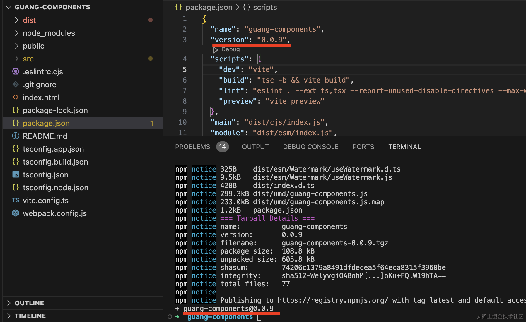526x322 pixels.
Task: Collapse the GUANG-COMPONENTS explorer section
Action: pos(9,7)
